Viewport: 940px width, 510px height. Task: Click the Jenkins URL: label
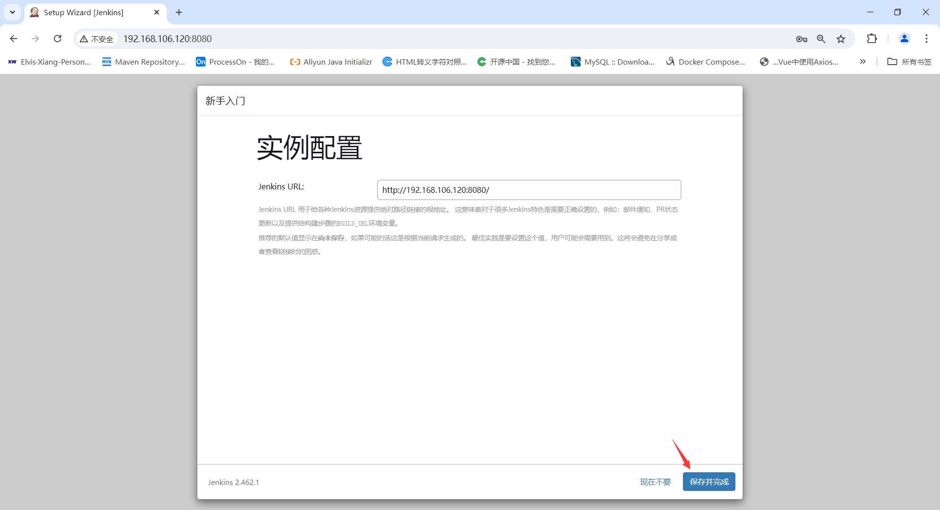pos(281,186)
